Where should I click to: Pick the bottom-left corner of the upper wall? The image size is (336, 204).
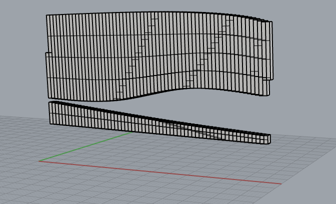click(x=48, y=97)
